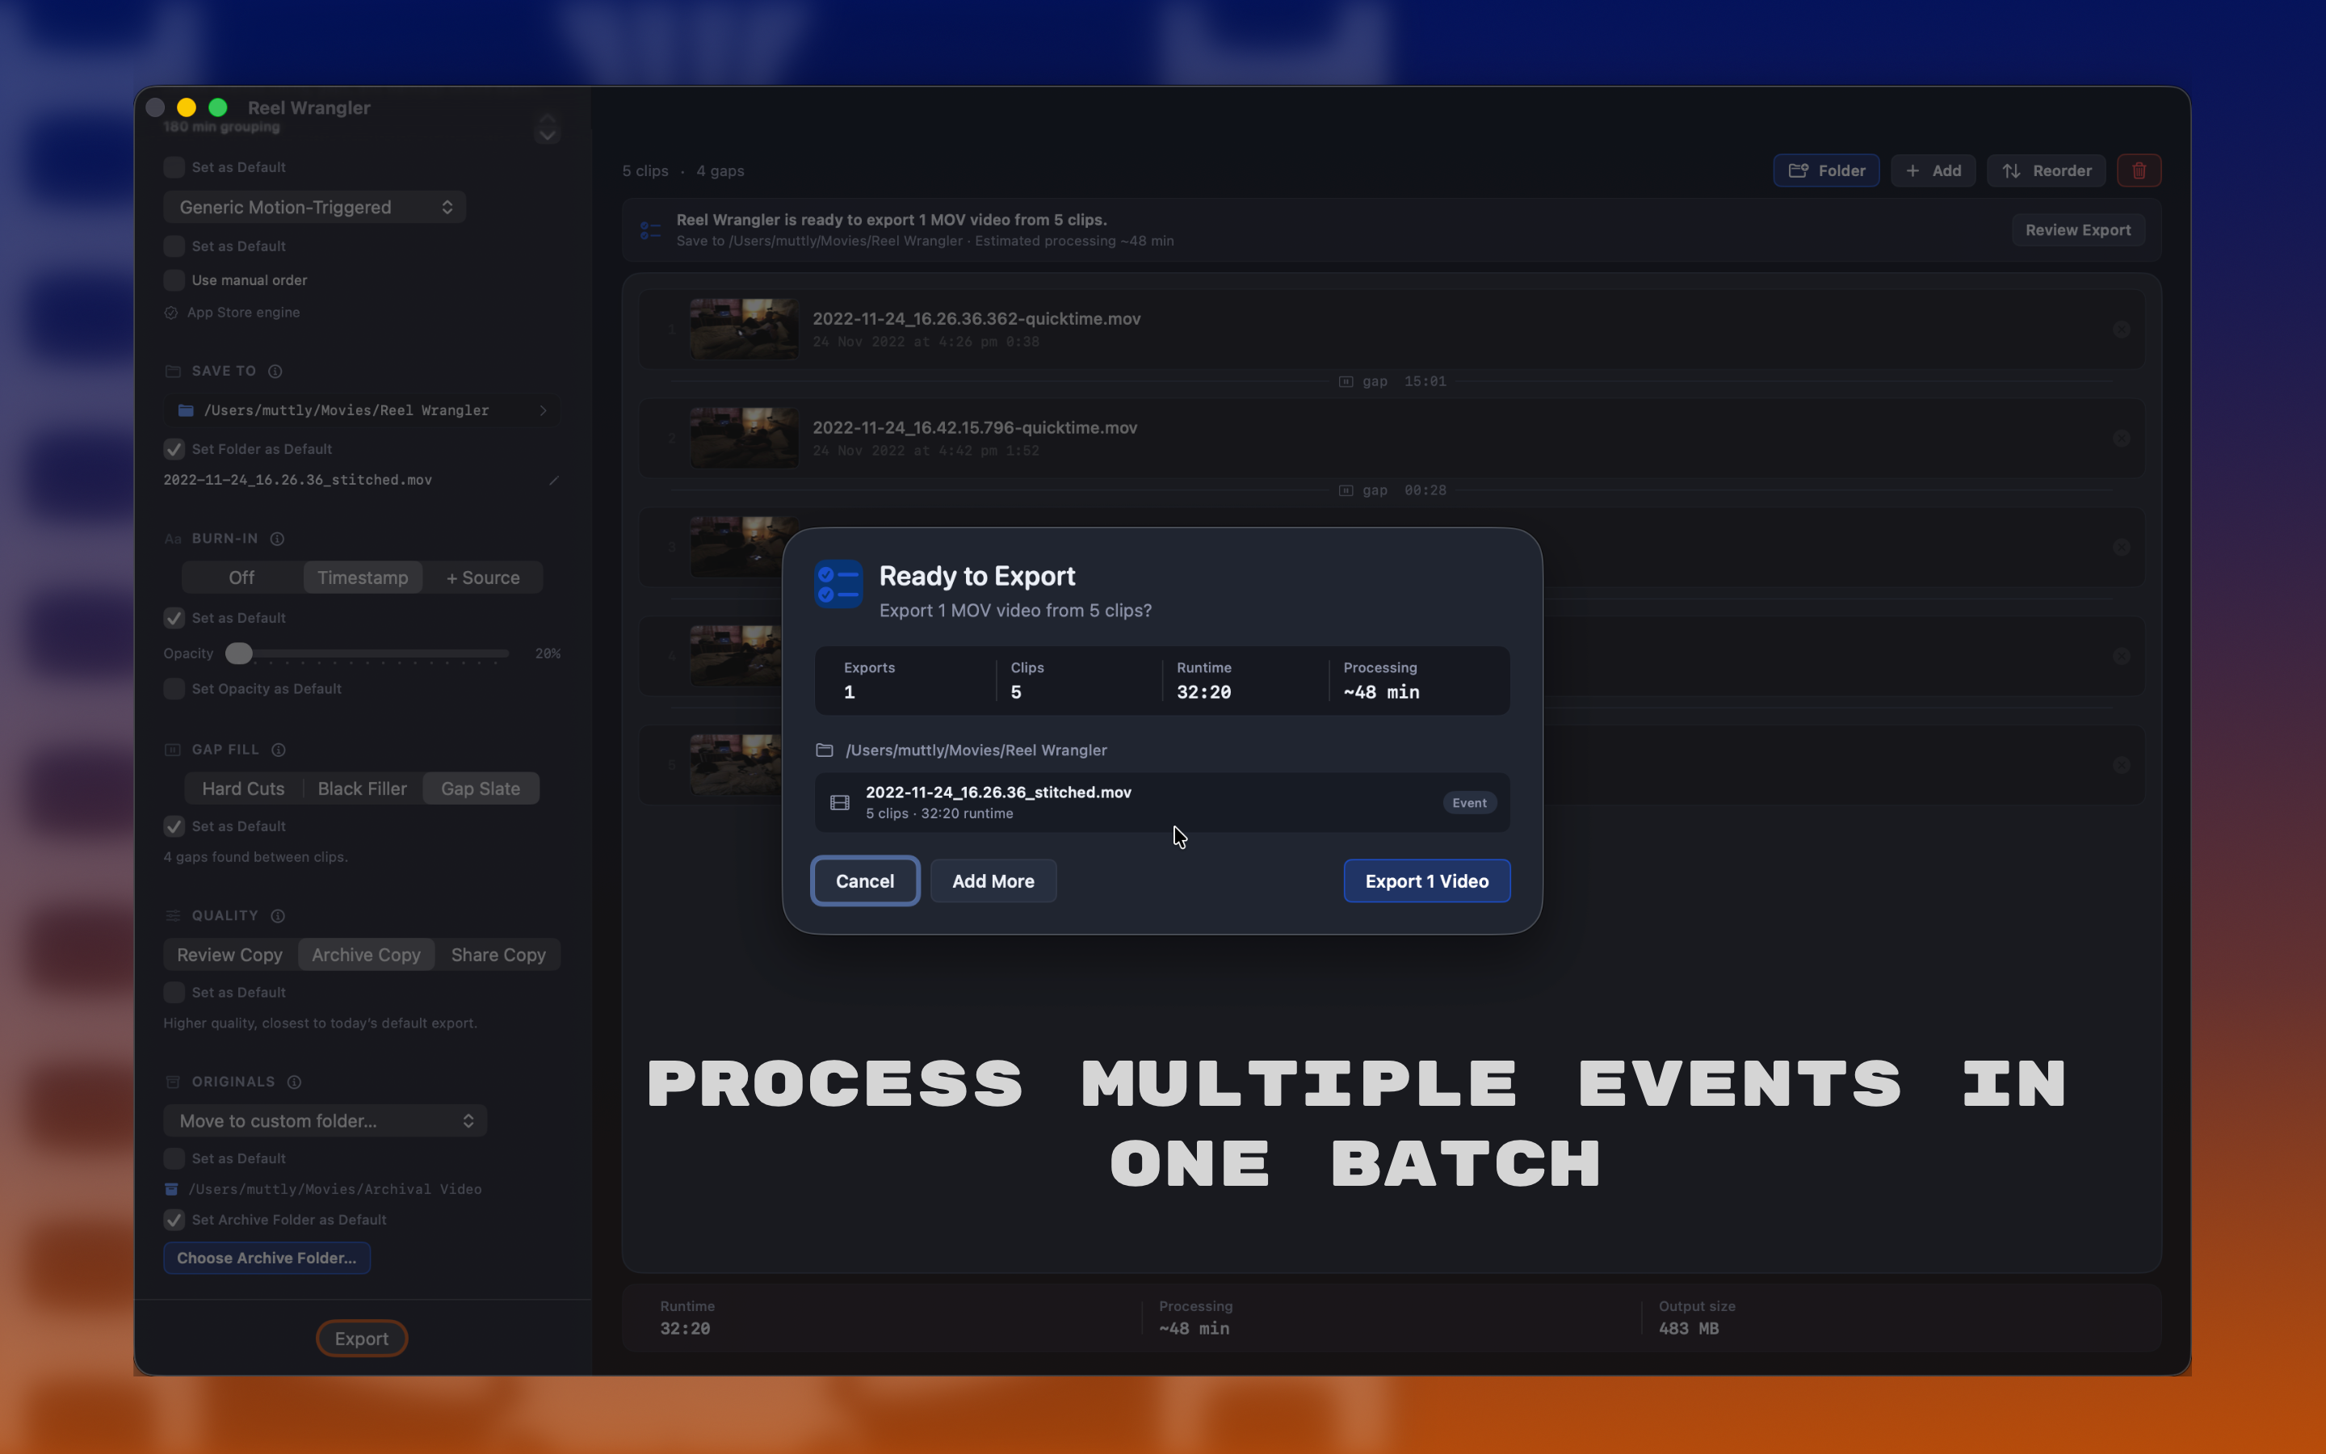
Task: Select + Source burn-in option
Action: (482, 577)
